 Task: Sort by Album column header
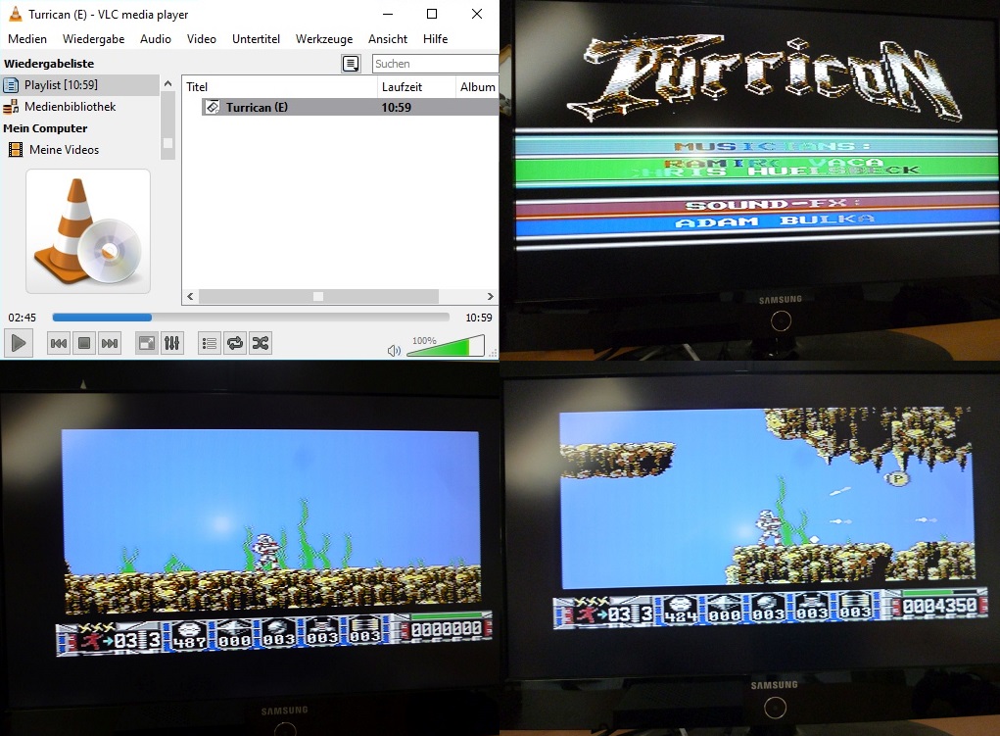point(478,87)
